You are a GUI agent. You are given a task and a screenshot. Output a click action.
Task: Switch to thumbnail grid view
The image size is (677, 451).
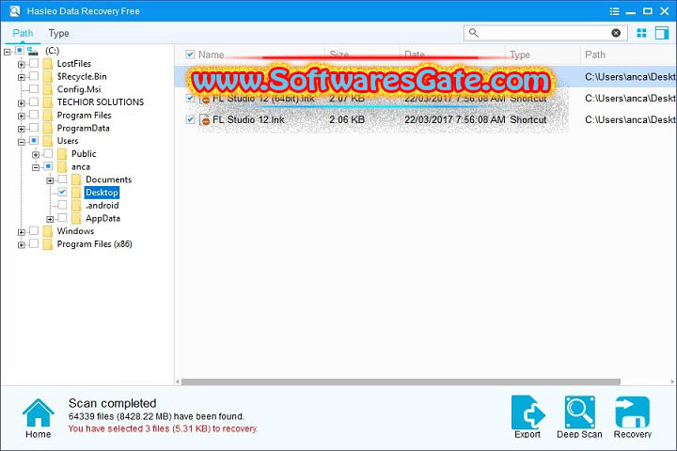point(641,33)
